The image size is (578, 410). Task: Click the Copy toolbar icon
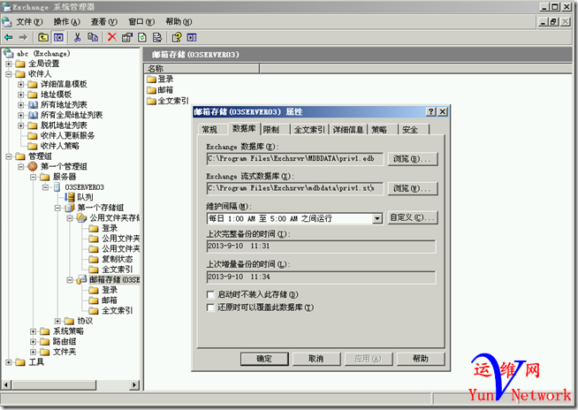click(93, 37)
